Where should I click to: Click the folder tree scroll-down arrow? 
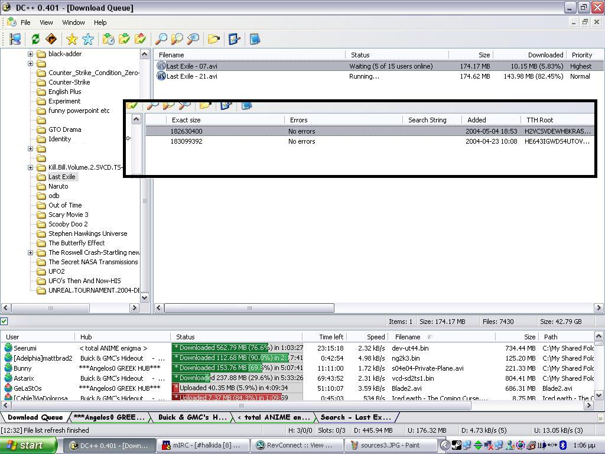145,298
